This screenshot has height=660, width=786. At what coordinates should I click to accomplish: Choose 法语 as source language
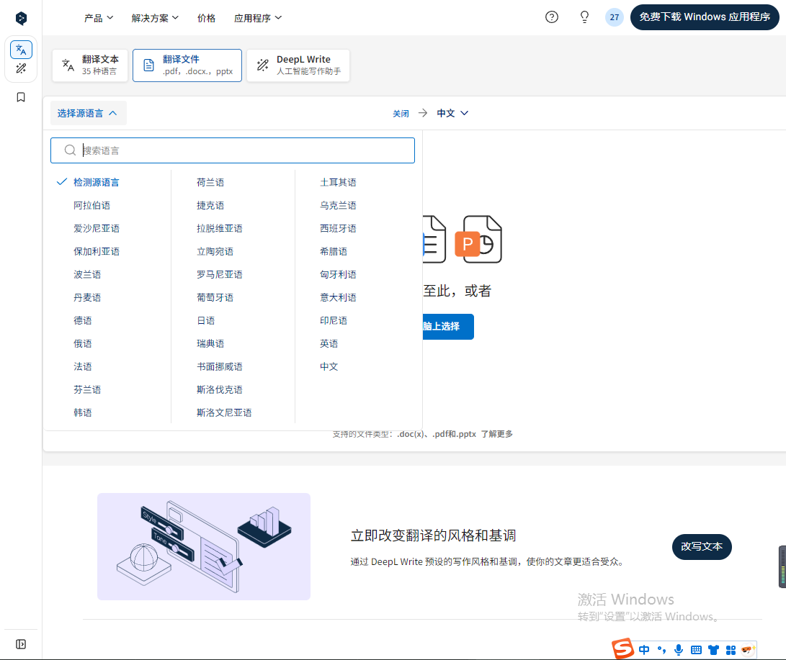83,366
